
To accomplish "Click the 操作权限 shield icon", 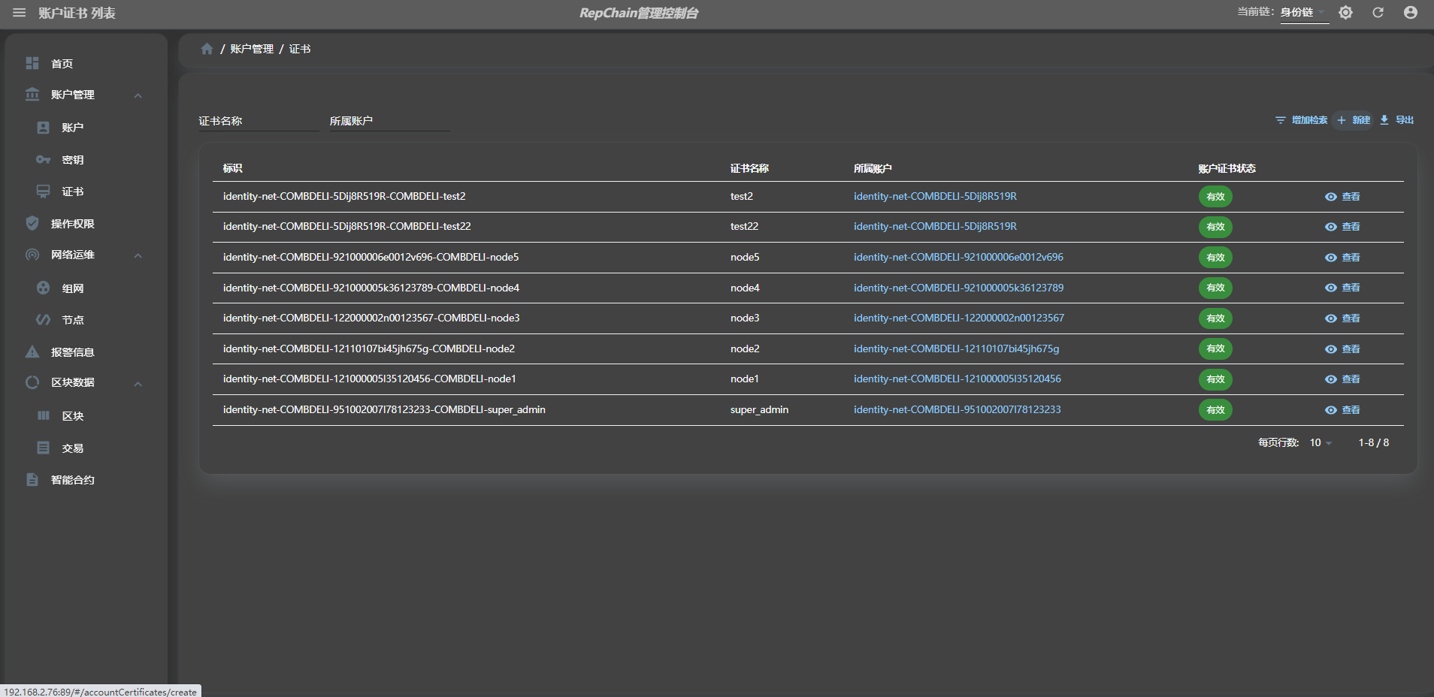I will point(32,223).
